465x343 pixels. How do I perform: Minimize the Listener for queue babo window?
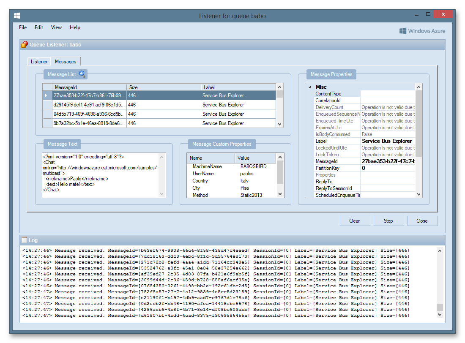click(417, 14)
